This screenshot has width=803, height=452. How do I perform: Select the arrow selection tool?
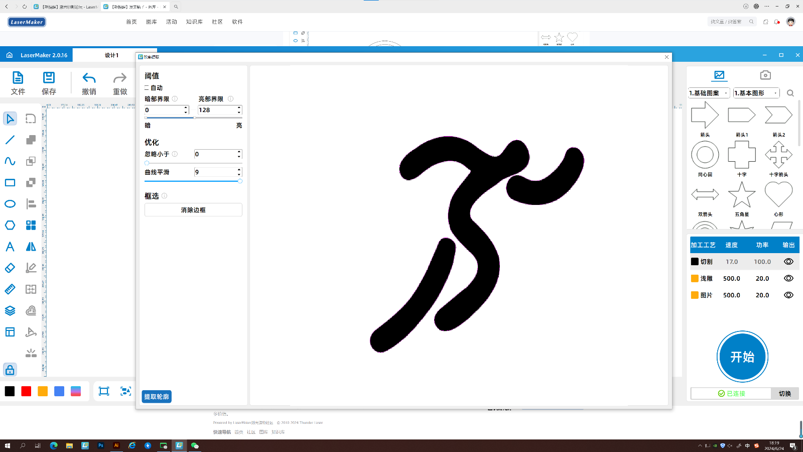(x=10, y=119)
